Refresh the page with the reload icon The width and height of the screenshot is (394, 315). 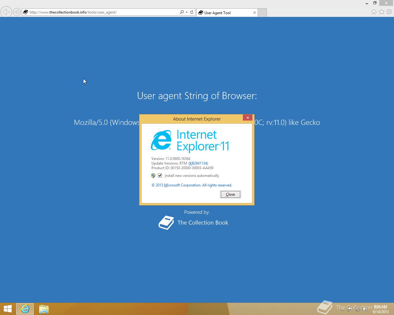pos(192,12)
